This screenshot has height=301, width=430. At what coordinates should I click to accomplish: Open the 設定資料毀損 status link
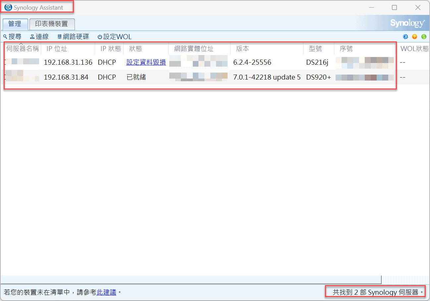tap(146, 62)
